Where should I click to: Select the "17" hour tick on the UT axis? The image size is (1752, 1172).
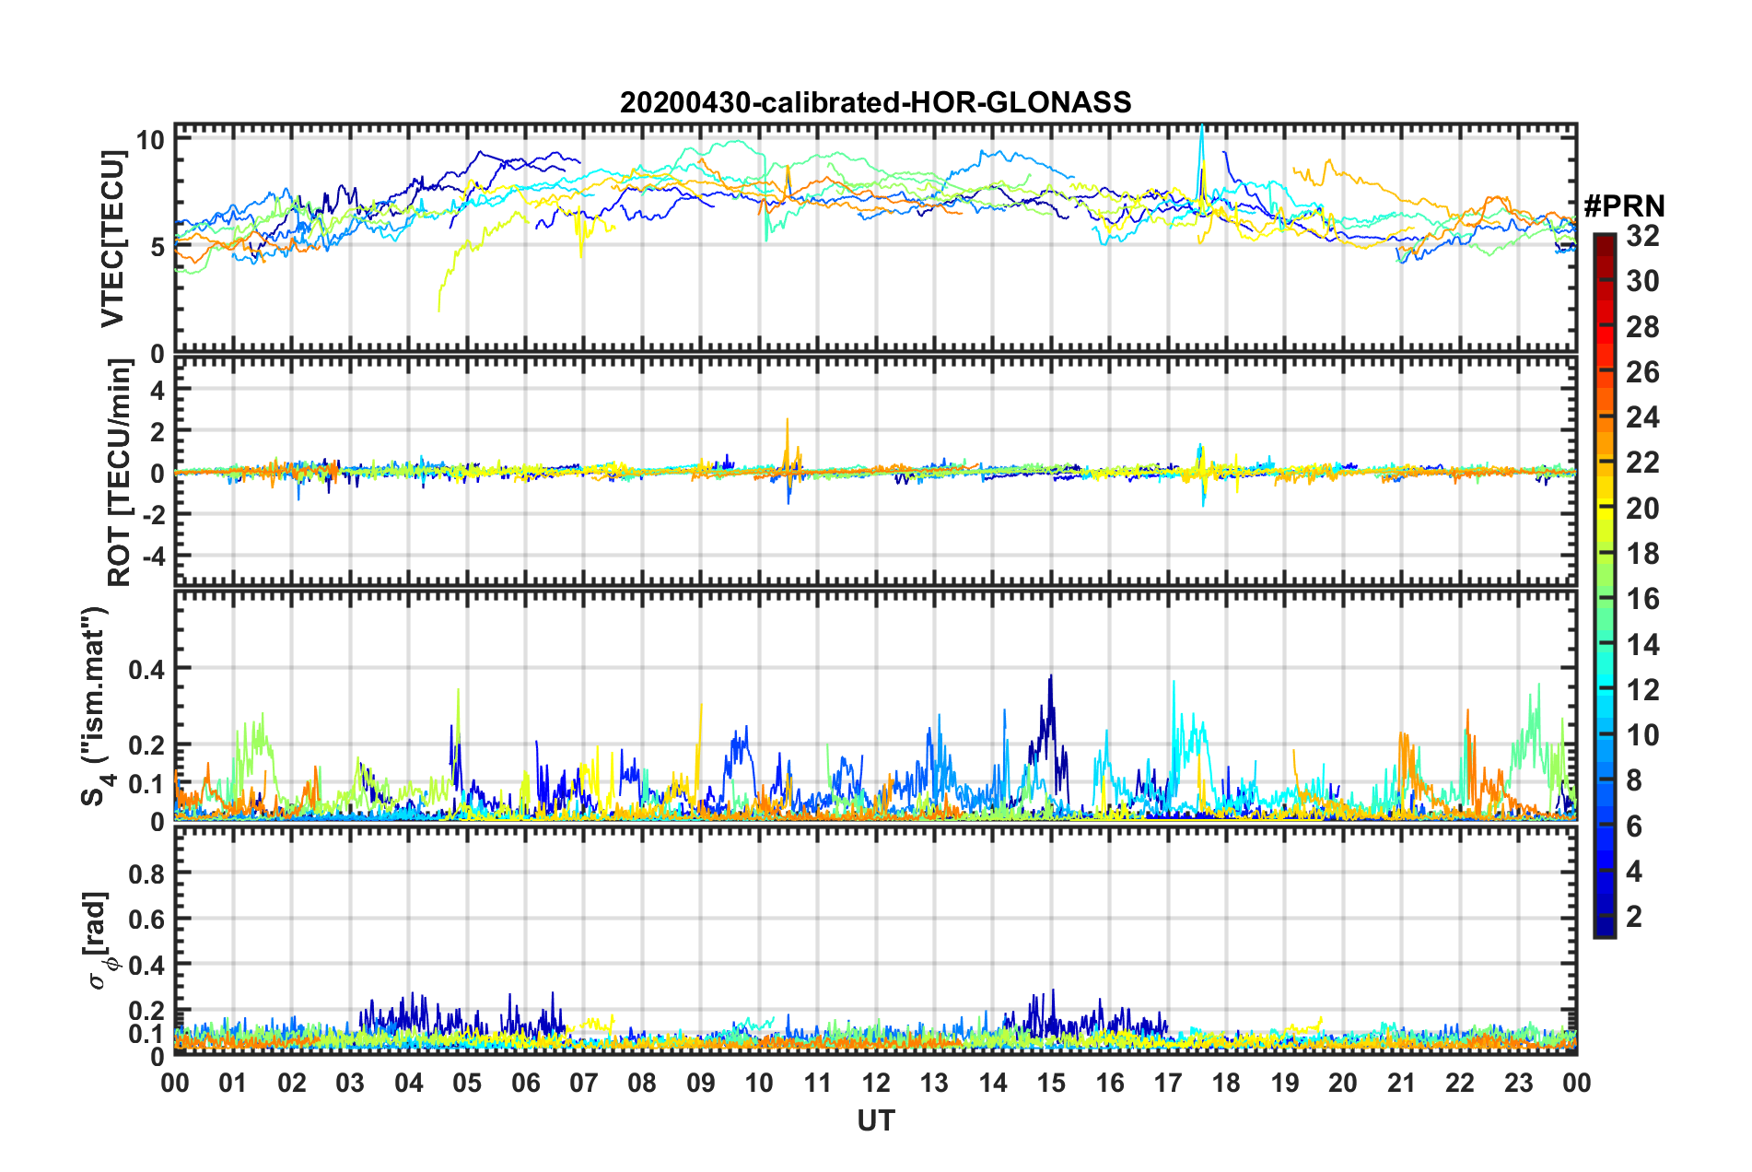(x=1168, y=1083)
